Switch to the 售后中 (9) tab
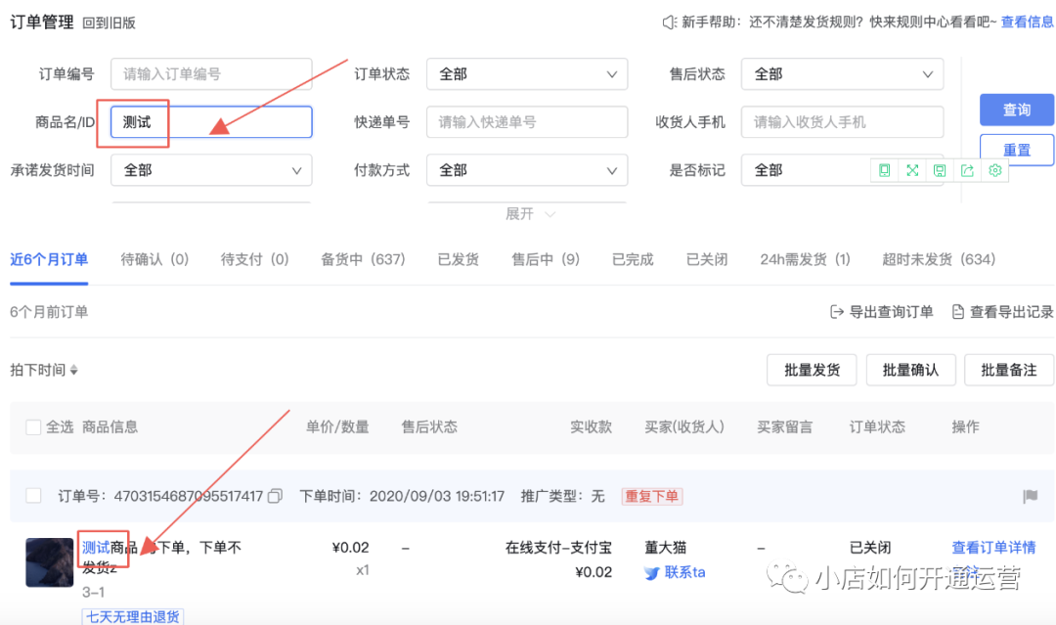1056x625 pixels. (546, 259)
